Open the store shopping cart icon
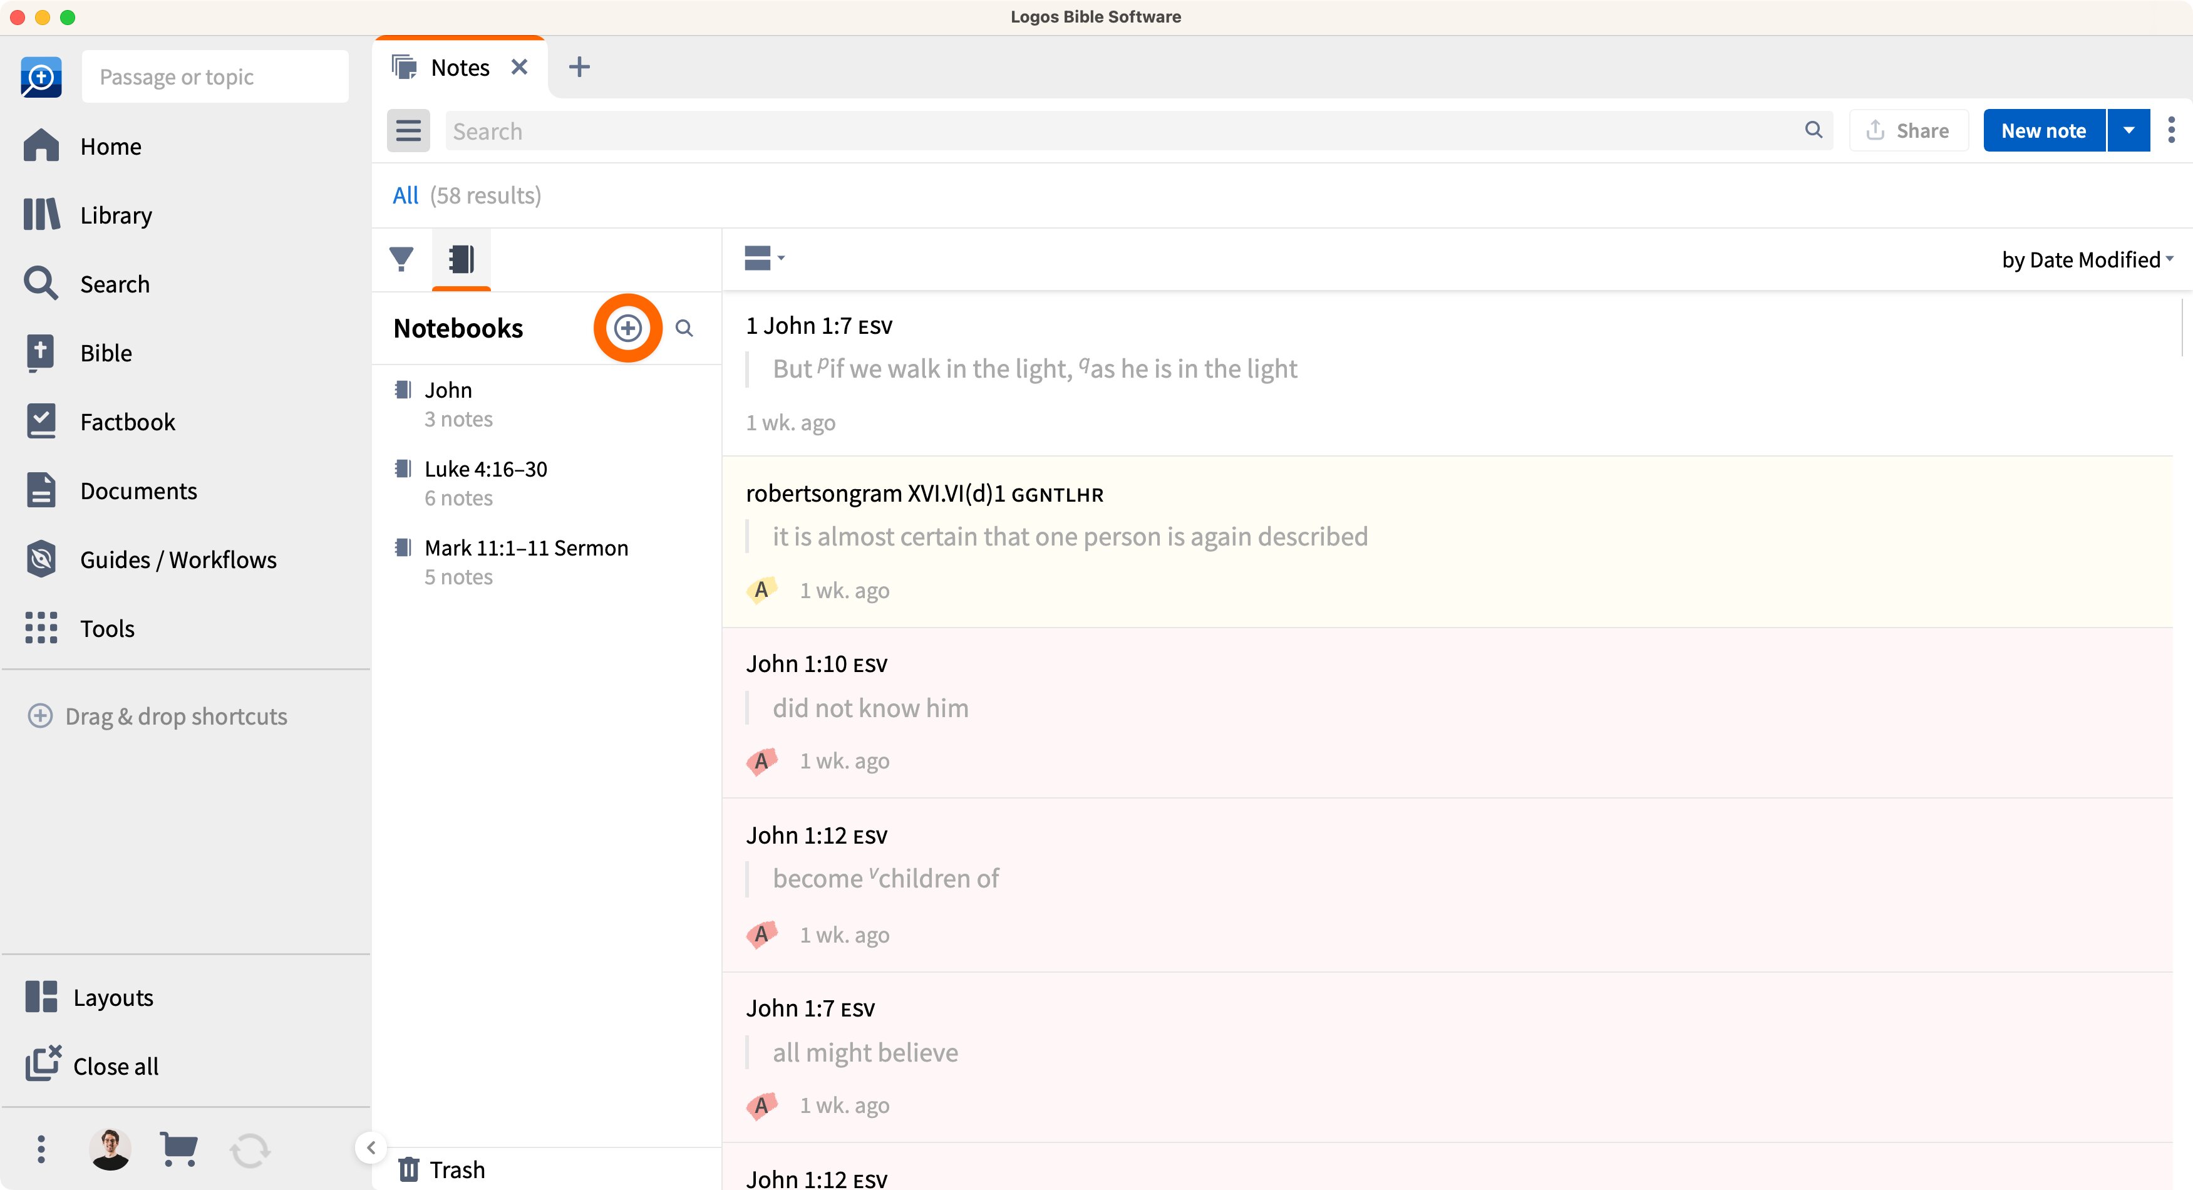The height and width of the screenshot is (1190, 2193). tap(178, 1149)
